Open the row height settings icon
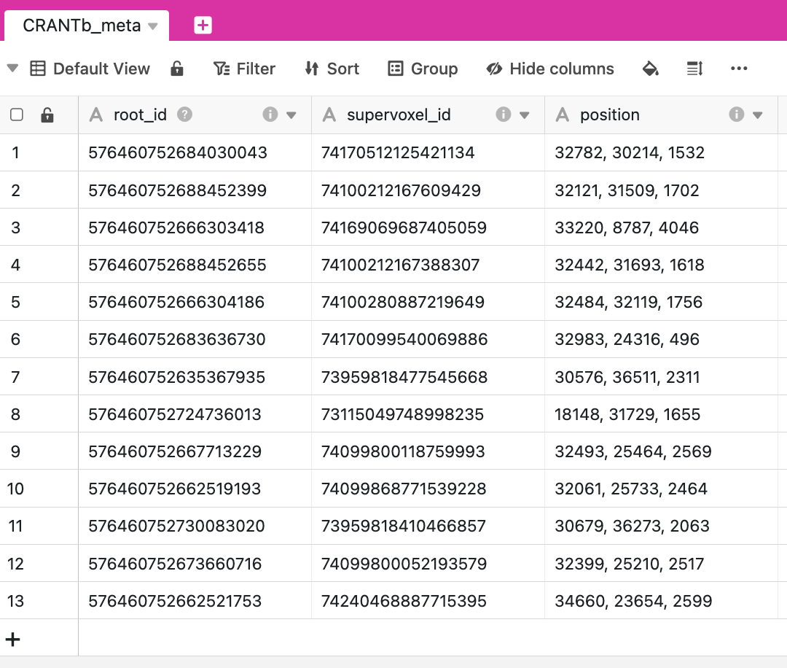This screenshot has width=787, height=668. (694, 69)
